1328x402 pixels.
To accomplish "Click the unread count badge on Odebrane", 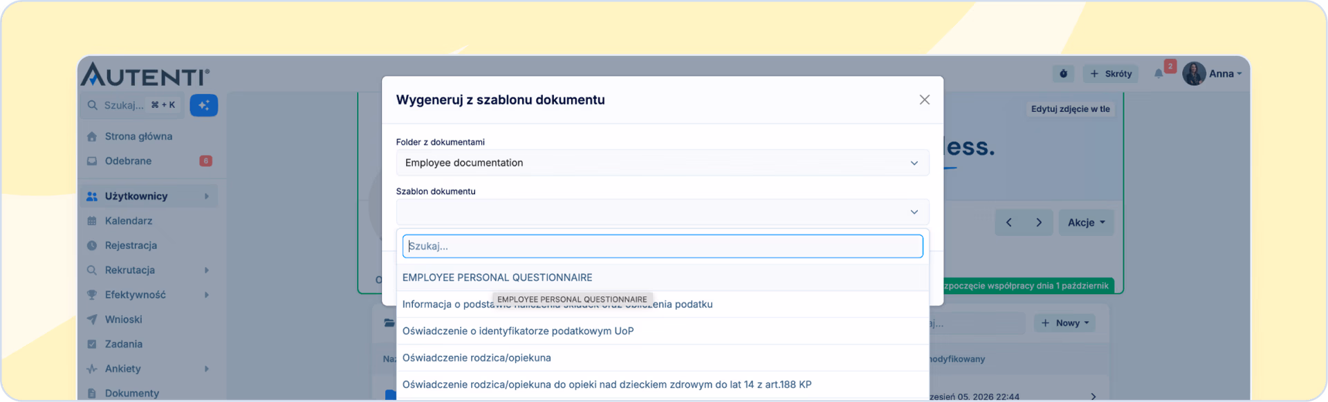I will (x=205, y=161).
